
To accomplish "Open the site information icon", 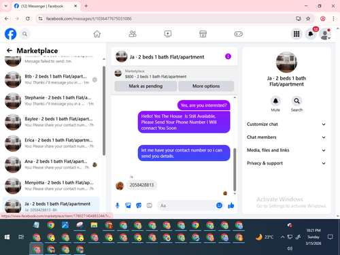I will [41, 18].
